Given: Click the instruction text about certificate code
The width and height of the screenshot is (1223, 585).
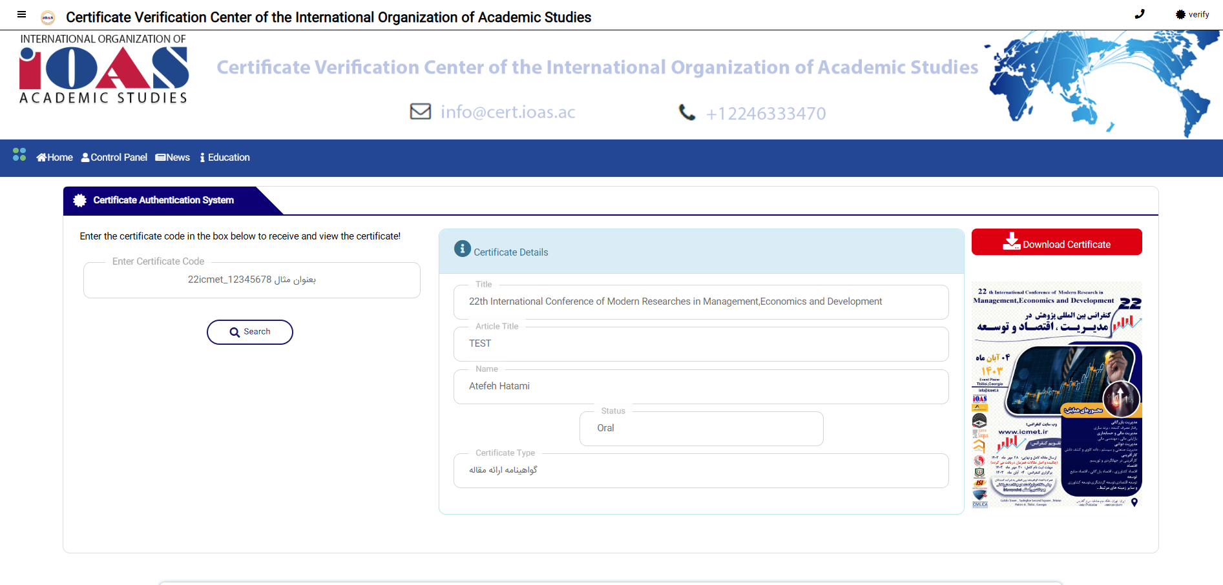Looking at the screenshot, I should pyautogui.click(x=240, y=236).
